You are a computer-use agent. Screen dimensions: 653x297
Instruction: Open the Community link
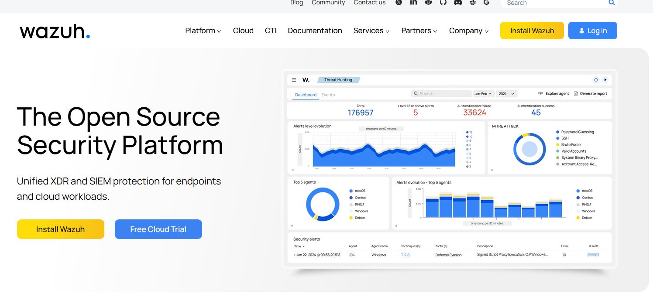(328, 3)
